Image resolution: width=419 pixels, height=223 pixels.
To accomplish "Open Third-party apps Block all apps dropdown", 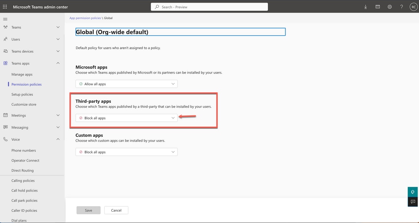I will (126, 118).
